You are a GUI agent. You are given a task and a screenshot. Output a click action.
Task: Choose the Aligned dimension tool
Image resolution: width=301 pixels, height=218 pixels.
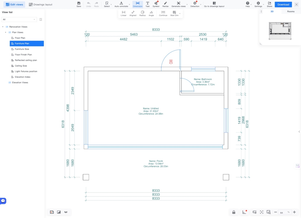(x=133, y=13)
